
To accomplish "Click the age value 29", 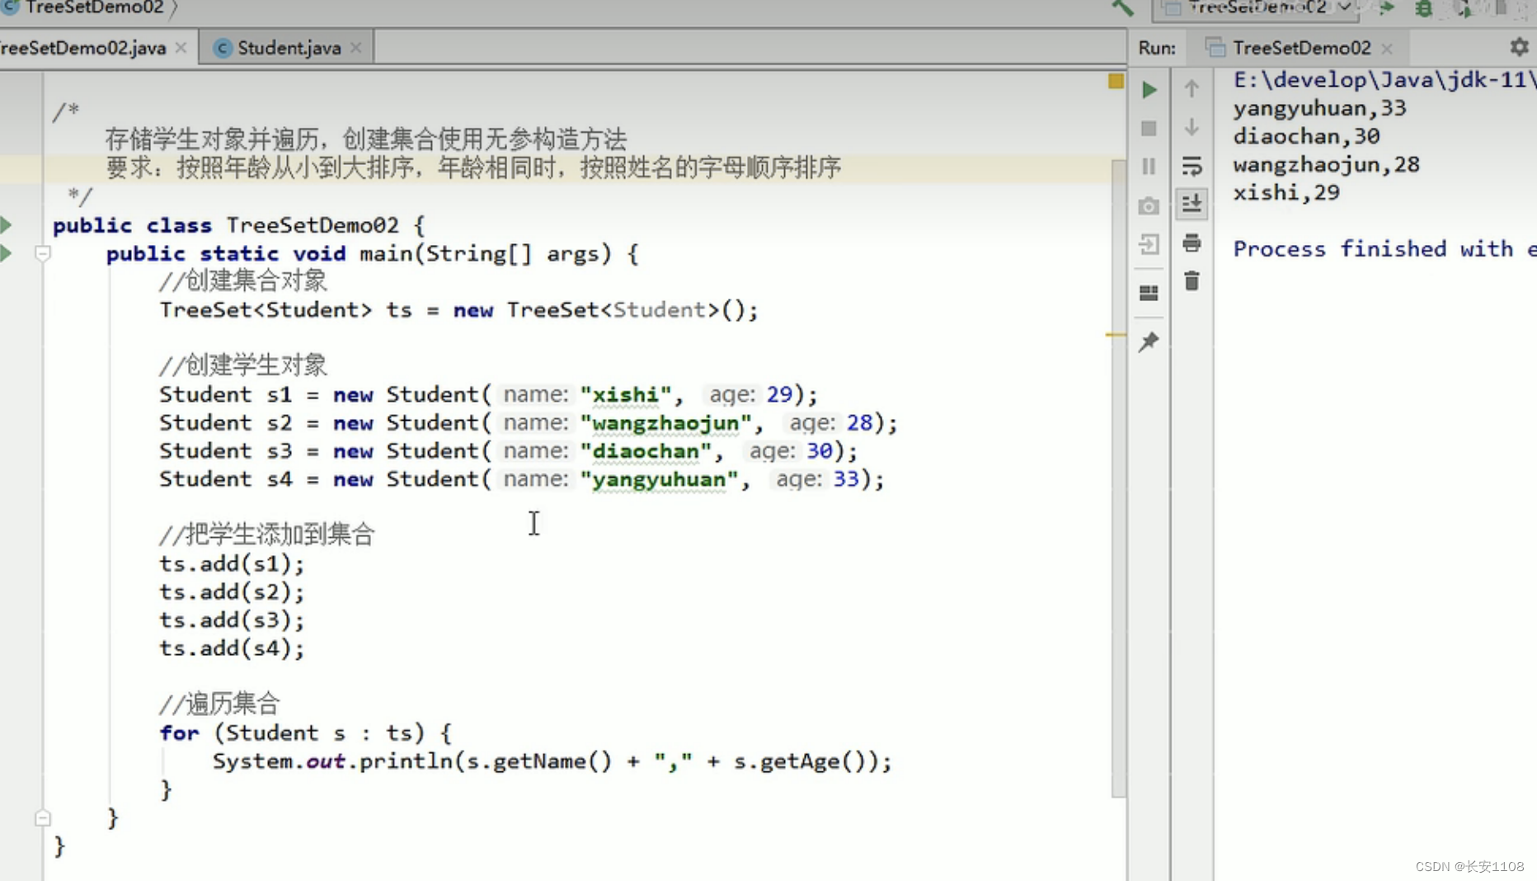I will pyautogui.click(x=779, y=394).
